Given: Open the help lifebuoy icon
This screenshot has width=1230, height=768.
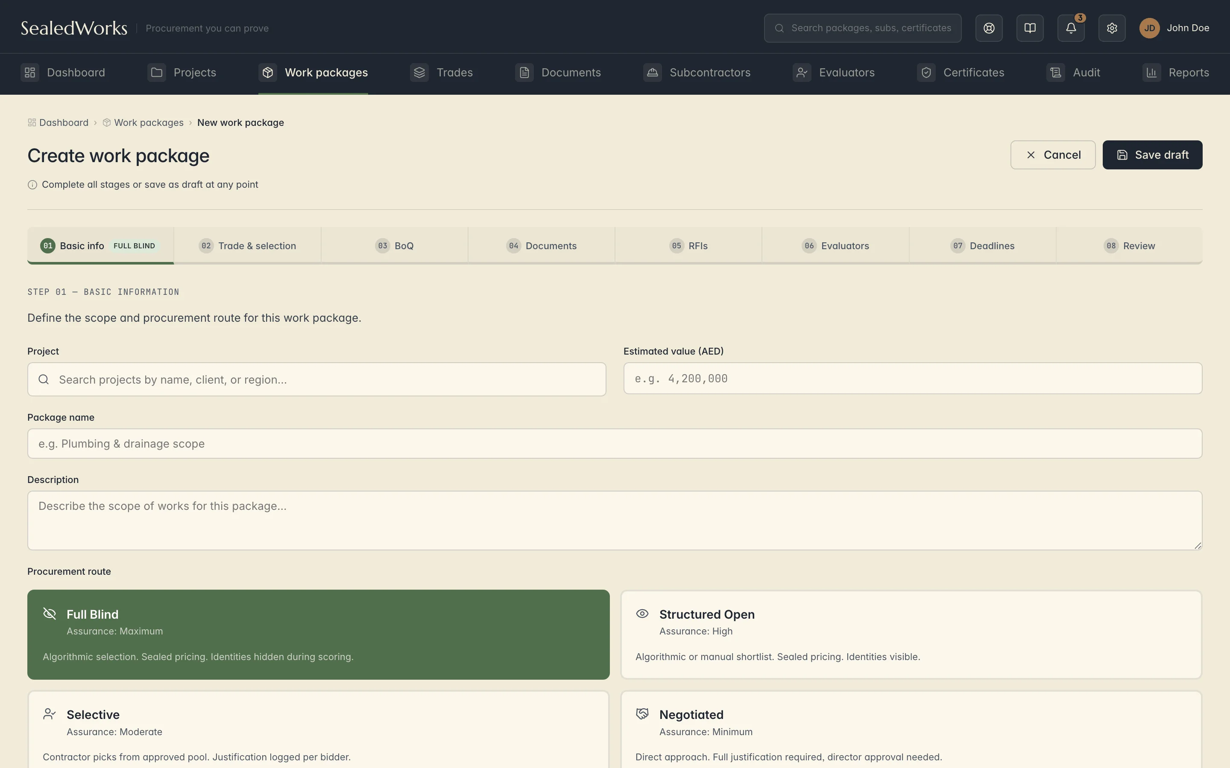Looking at the screenshot, I should coord(989,28).
